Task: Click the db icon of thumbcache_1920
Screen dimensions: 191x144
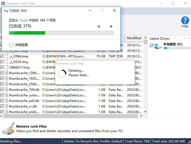Action: click(6, 78)
